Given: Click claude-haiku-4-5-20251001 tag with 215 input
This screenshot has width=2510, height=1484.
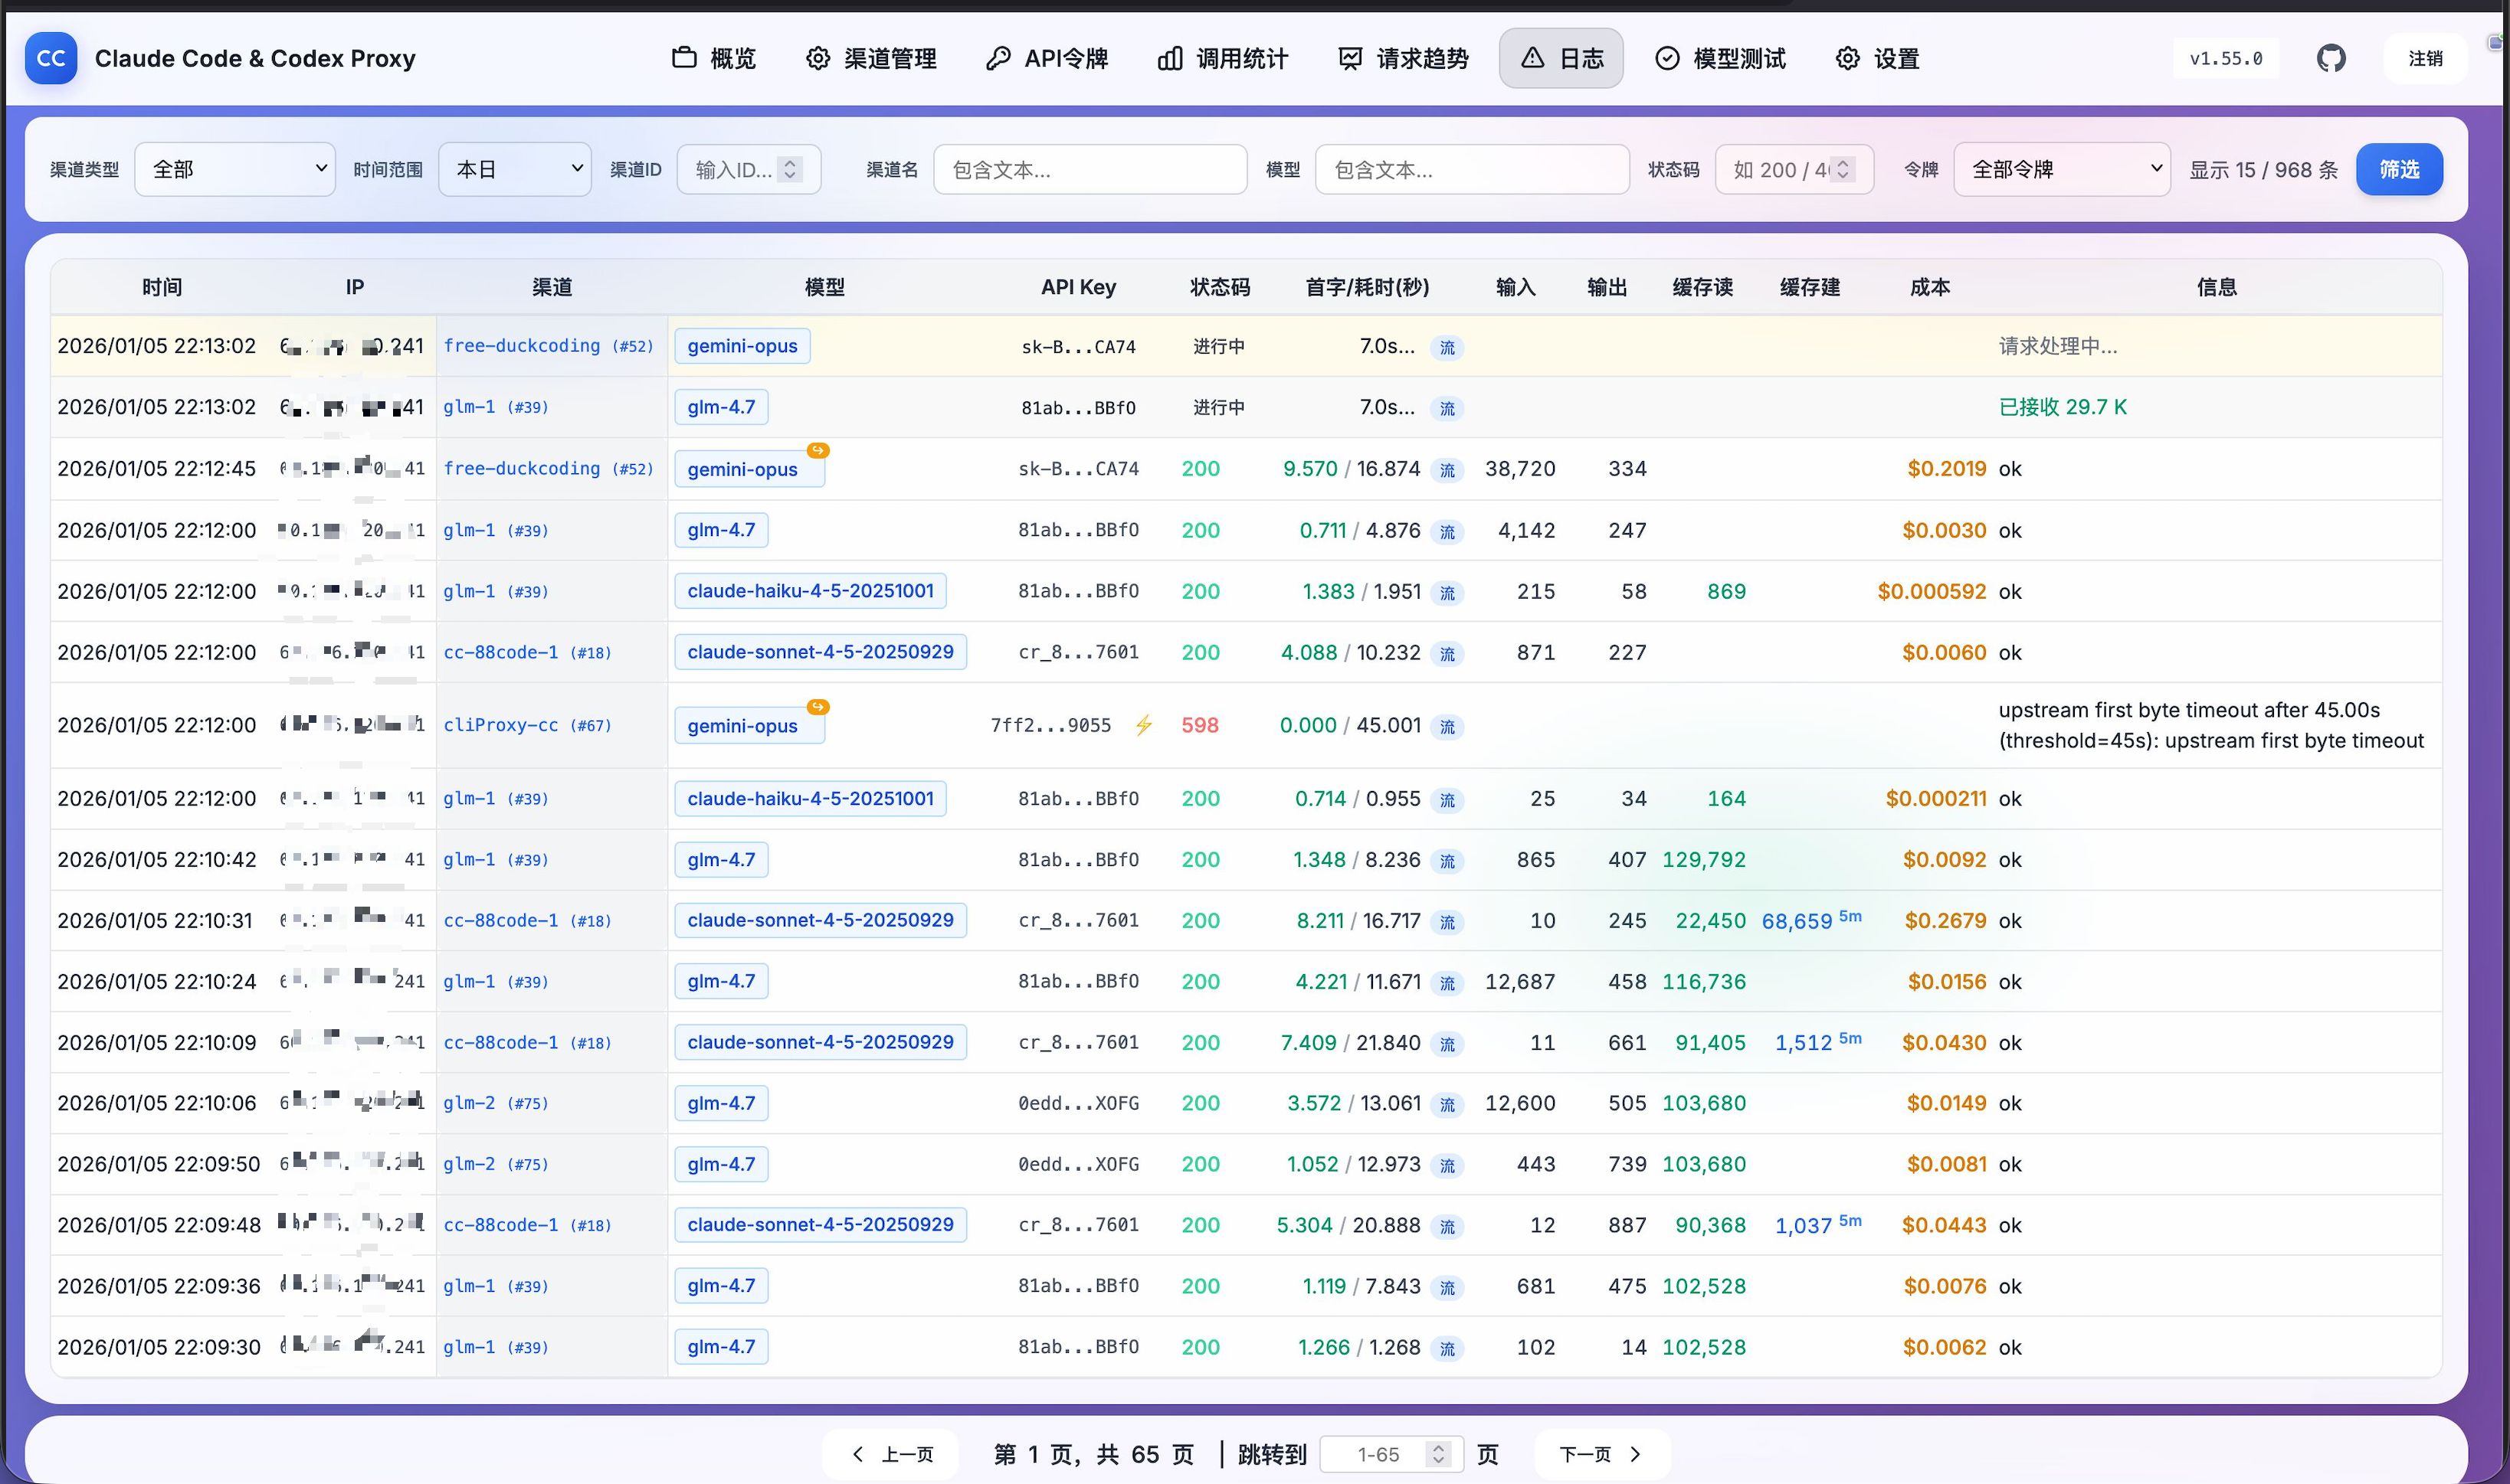Looking at the screenshot, I should click(811, 591).
